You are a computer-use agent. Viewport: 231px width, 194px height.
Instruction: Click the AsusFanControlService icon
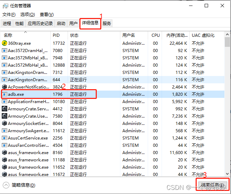tap(5, 145)
